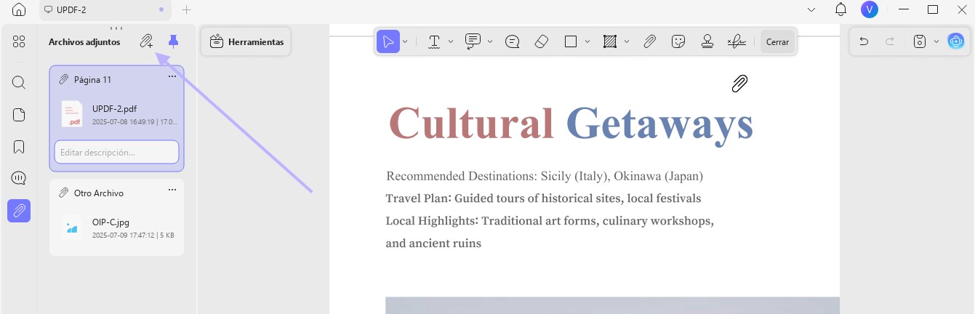The height and width of the screenshot is (314, 975).
Task: Click the Cerrar button
Action: [777, 41]
